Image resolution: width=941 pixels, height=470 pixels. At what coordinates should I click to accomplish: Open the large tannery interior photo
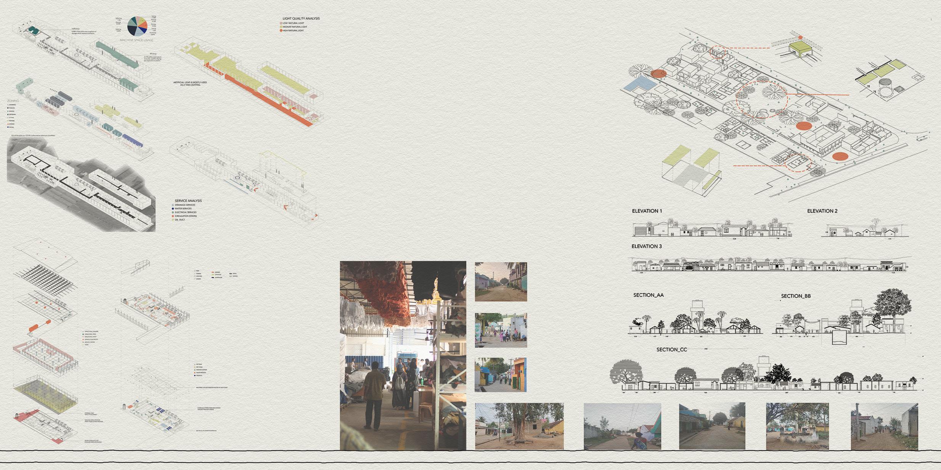coord(403,355)
